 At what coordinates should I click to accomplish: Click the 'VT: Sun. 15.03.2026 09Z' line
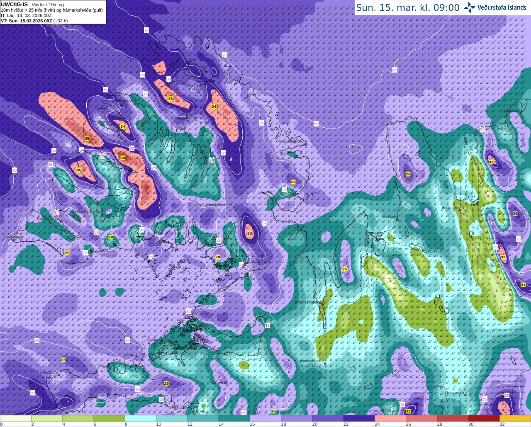(x=26, y=20)
